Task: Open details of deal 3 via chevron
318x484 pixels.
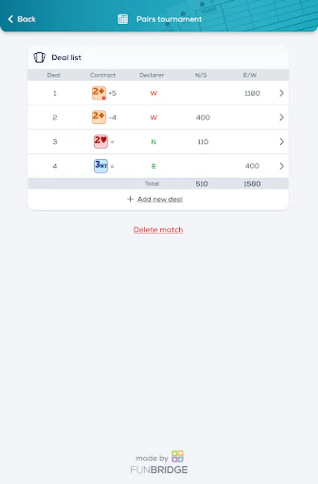Action: tap(281, 141)
